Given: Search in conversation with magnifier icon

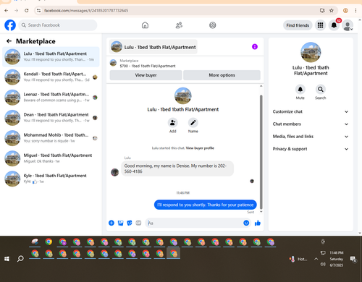Looking at the screenshot, I should [321, 90].
